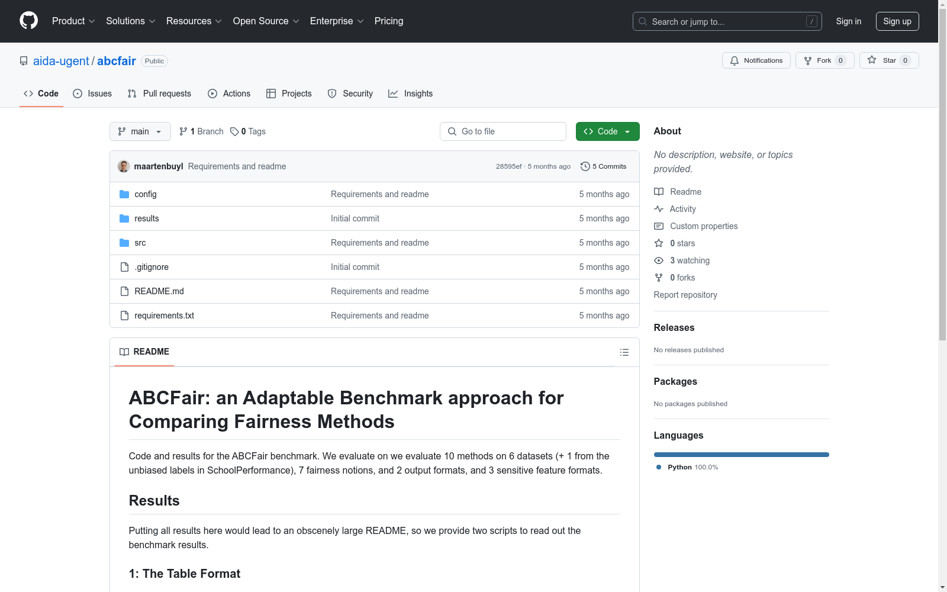Click the results folder icon
This screenshot has height=592, width=947.
(124, 218)
